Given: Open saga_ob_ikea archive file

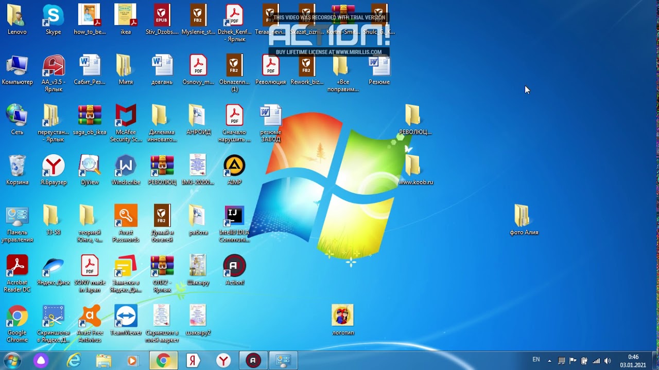Looking at the screenshot, I should pyautogui.click(x=90, y=120).
